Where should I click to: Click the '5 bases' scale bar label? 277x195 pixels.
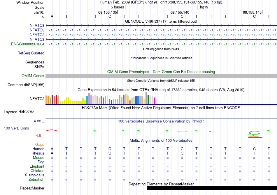point(117,7)
